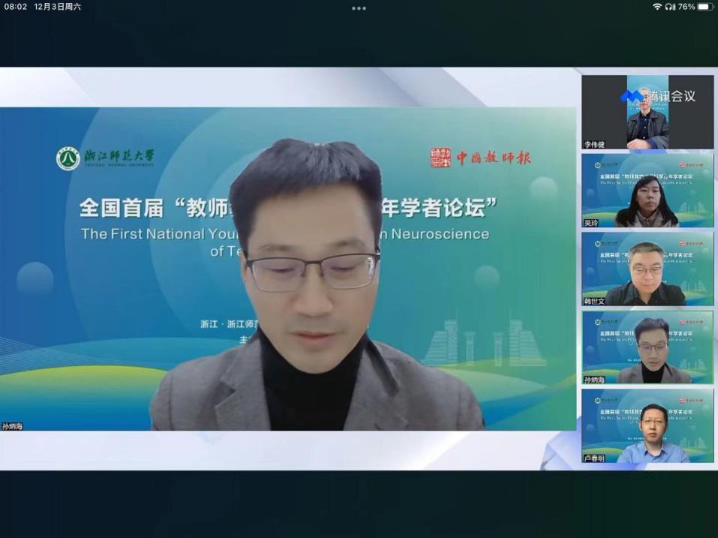Viewport: 718px width, 538px height.
Task: Select 吴玲's video thumbnail
Action: coord(647,190)
